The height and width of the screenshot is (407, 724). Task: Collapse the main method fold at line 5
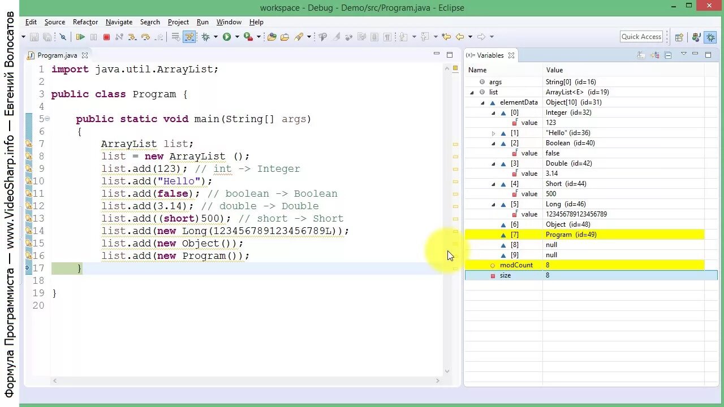[48, 119]
